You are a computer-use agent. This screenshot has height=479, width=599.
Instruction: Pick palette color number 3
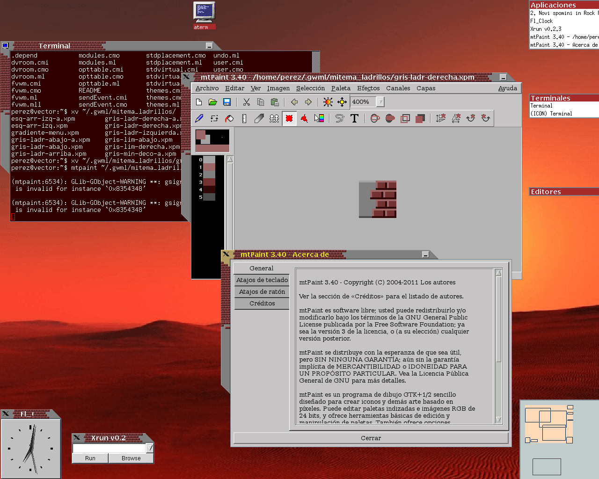209,182
